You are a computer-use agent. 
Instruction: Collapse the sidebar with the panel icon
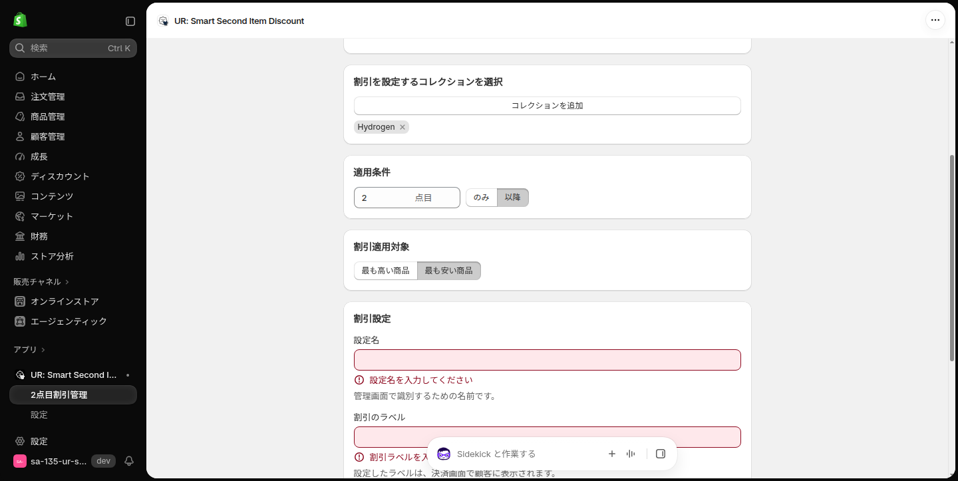point(130,21)
